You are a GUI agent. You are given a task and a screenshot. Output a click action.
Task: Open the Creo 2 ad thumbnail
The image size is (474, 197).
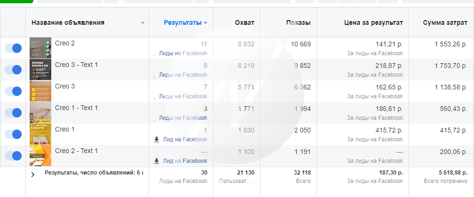40,48
